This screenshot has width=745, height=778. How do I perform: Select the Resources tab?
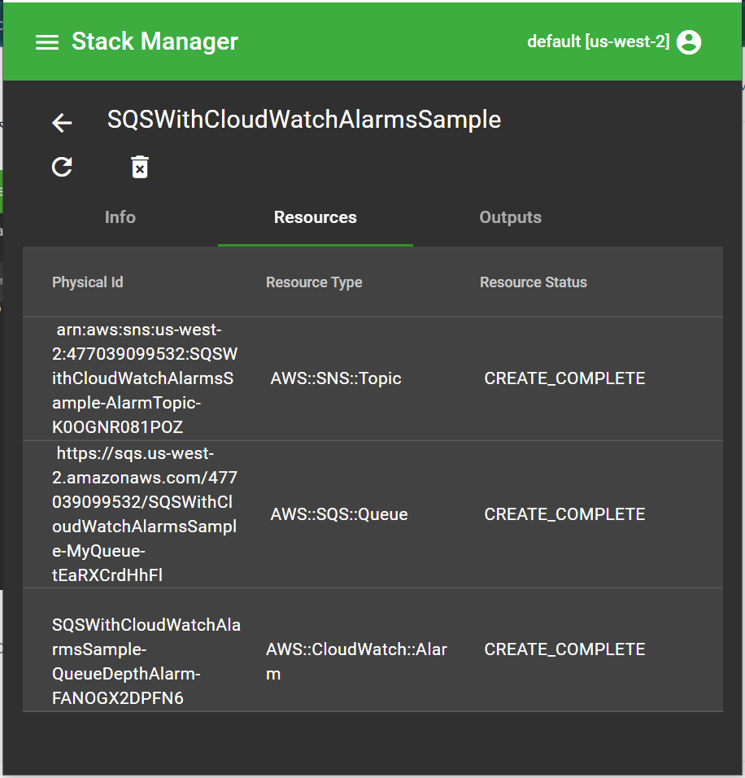[x=315, y=218]
